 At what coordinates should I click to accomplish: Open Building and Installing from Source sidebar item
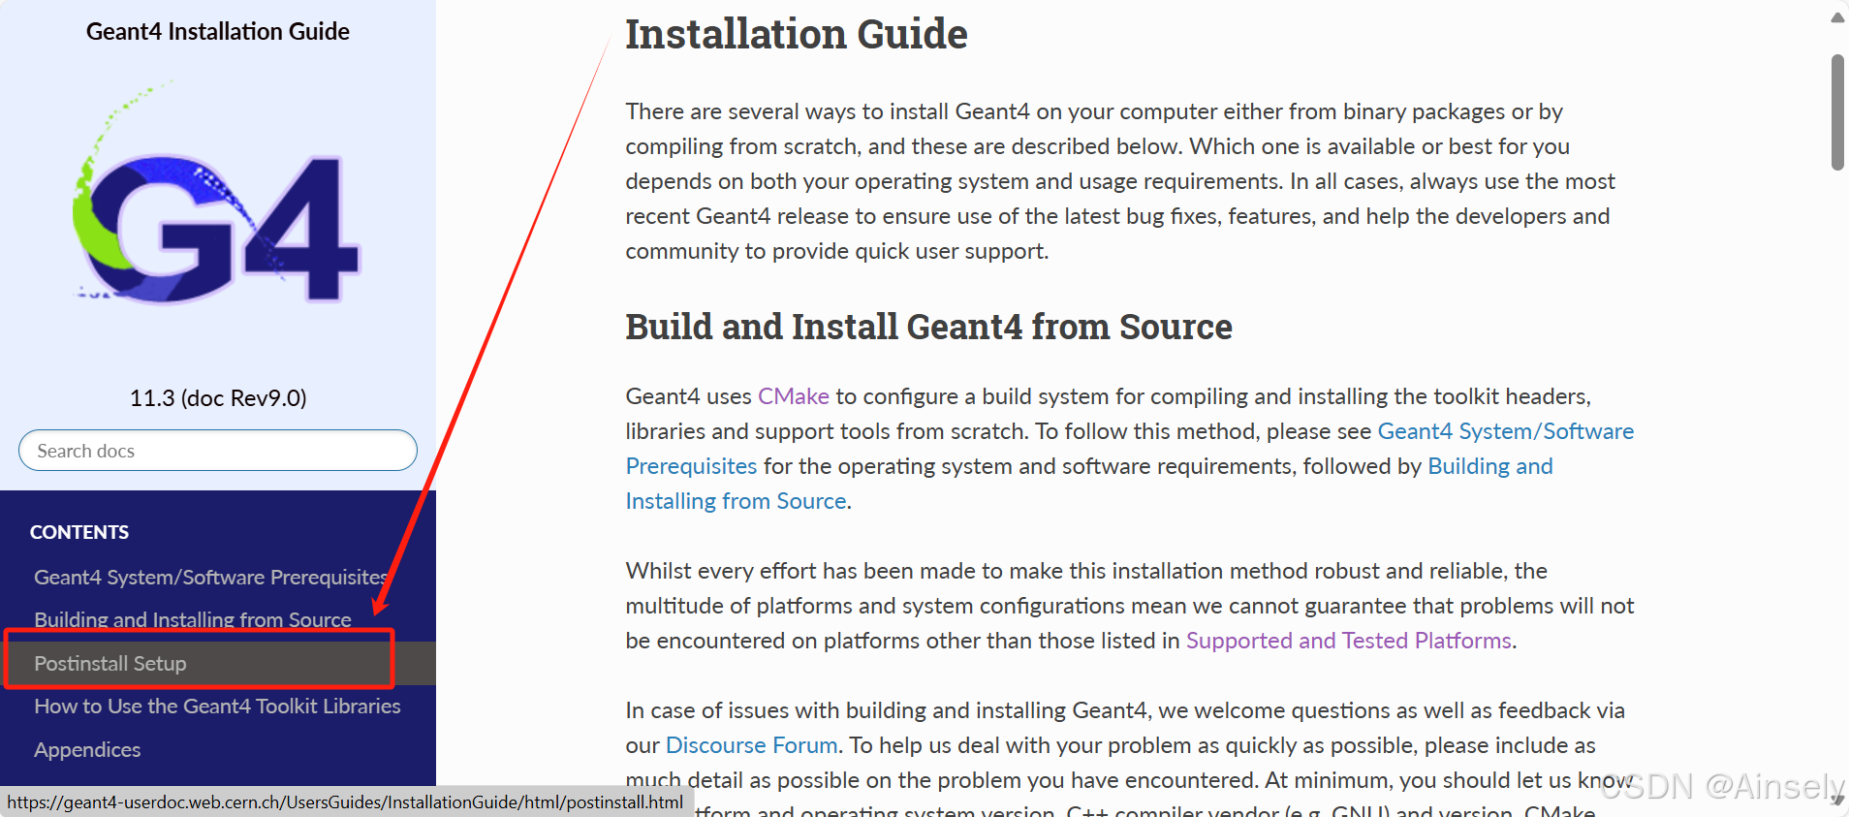(193, 620)
